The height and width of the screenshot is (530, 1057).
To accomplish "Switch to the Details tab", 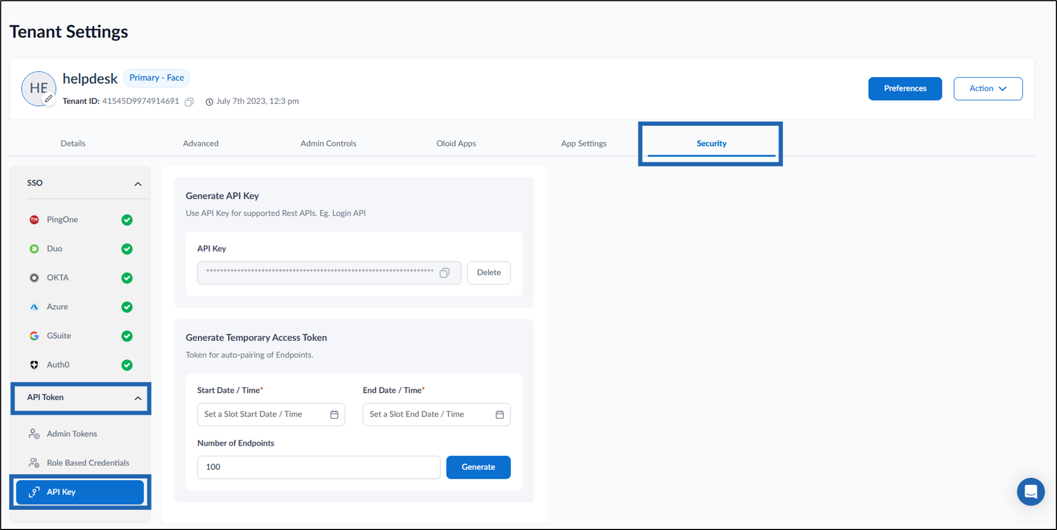I will click(73, 143).
